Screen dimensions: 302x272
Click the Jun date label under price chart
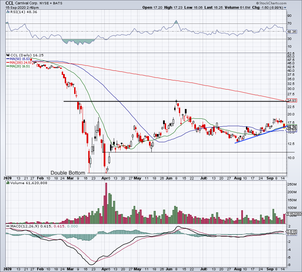pos(169,178)
